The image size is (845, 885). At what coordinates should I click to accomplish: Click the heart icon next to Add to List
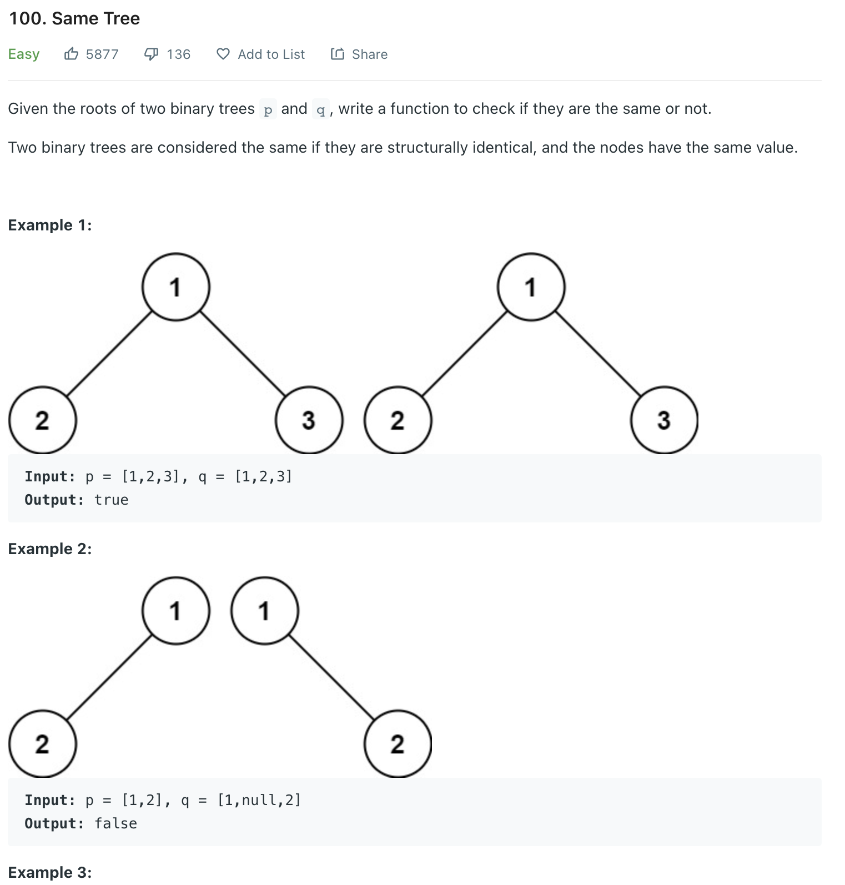tap(222, 54)
